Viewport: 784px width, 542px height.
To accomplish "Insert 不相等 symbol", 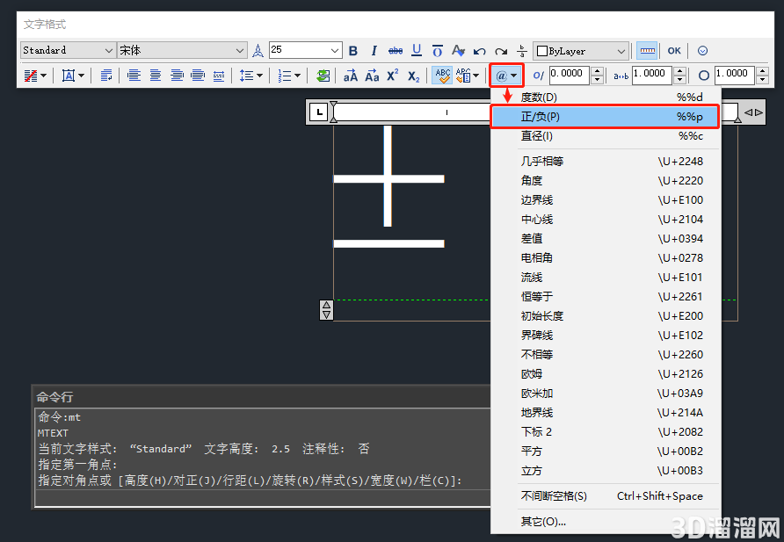I will [606, 355].
